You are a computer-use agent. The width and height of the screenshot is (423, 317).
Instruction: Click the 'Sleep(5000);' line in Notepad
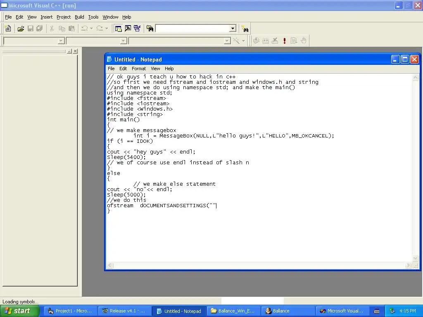point(126,195)
